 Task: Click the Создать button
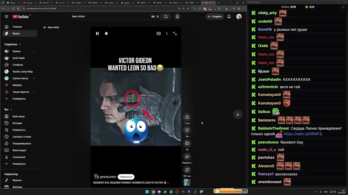coord(215,17)
